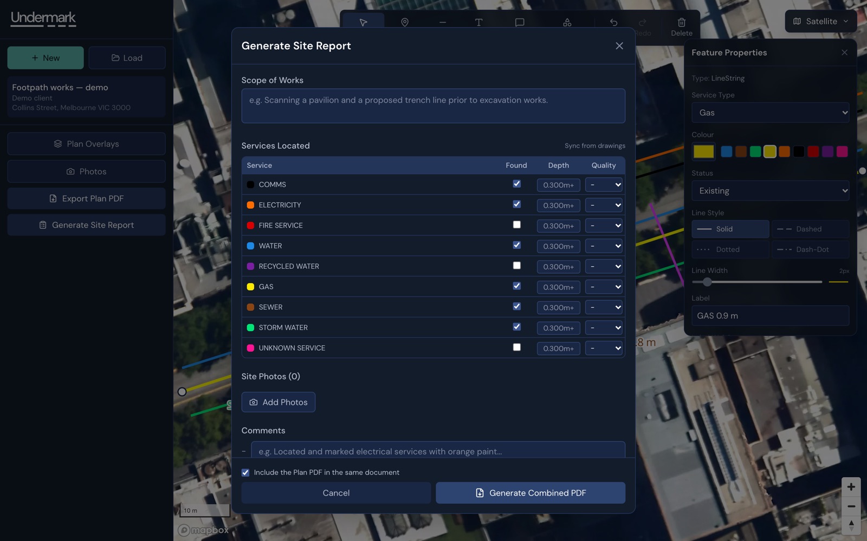Select the Dotted line style
The width and height of the screenshot is (867, 541).
coord(730,249)
